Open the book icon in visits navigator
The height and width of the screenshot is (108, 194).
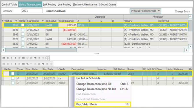point(47,58)
